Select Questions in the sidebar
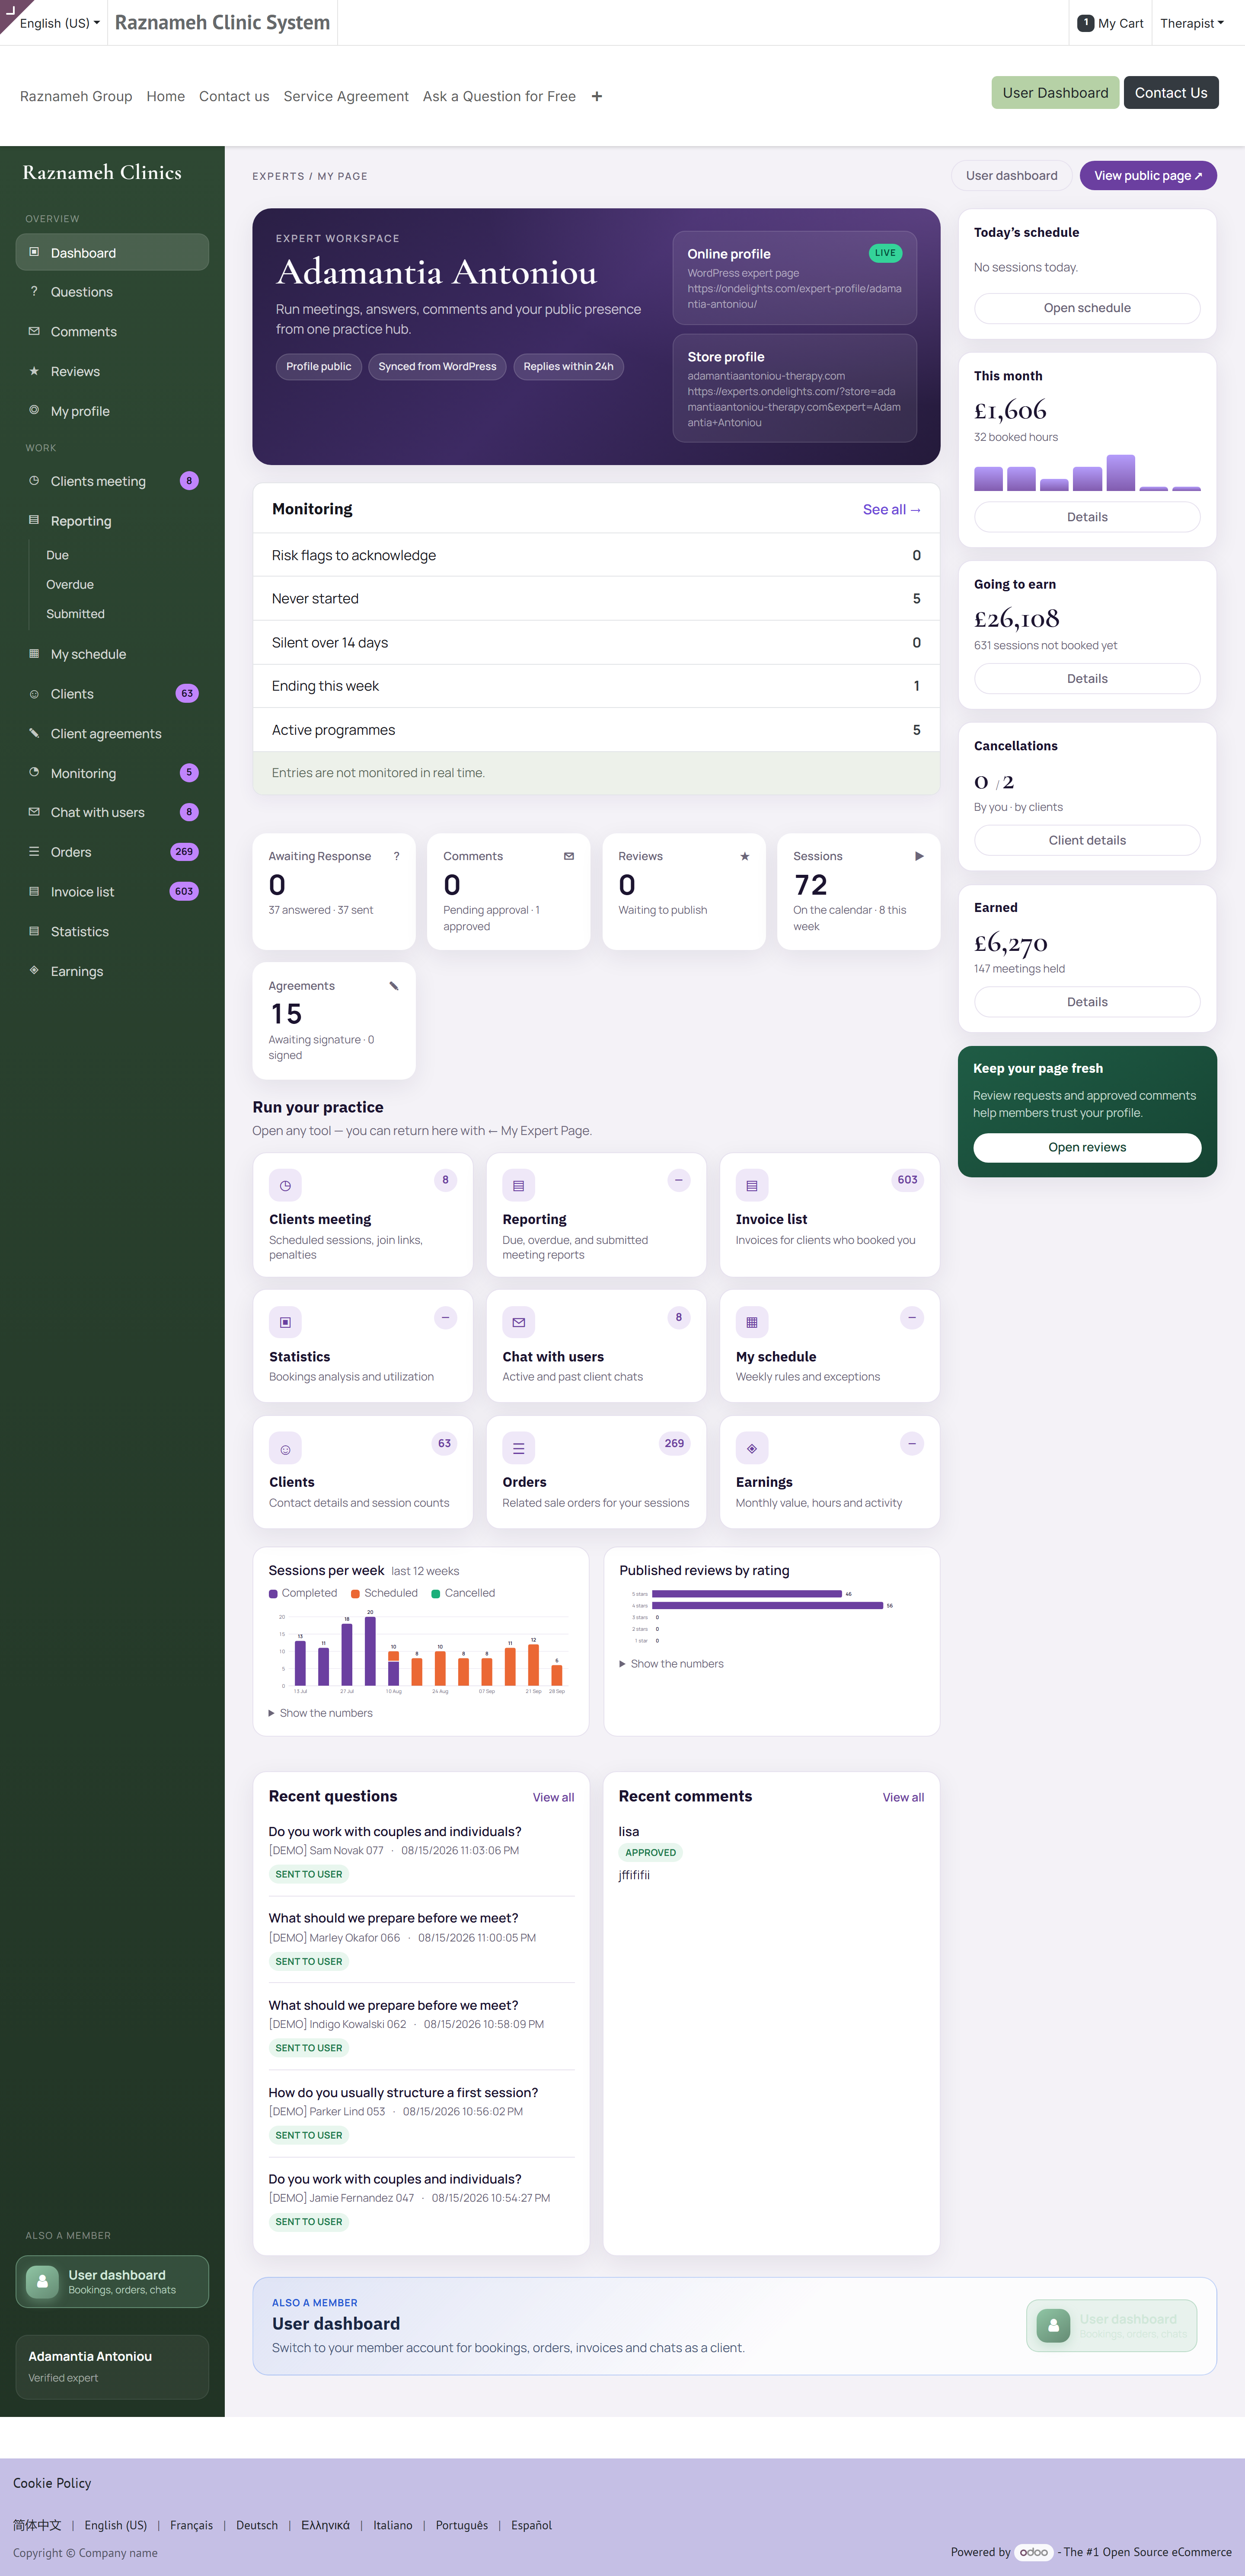 pyautogui.click(x=112, y=292)
